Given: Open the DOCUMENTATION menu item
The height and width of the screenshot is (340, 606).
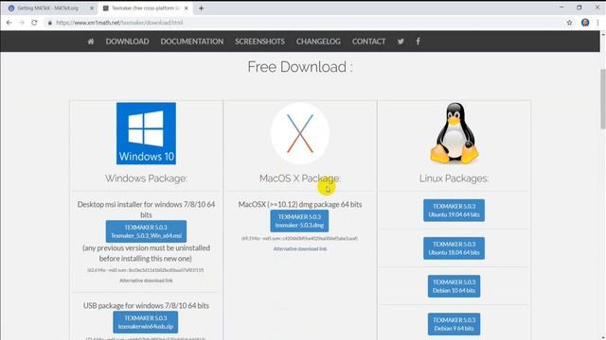Looking at the screenshot, I should click(x=191, y=42).
